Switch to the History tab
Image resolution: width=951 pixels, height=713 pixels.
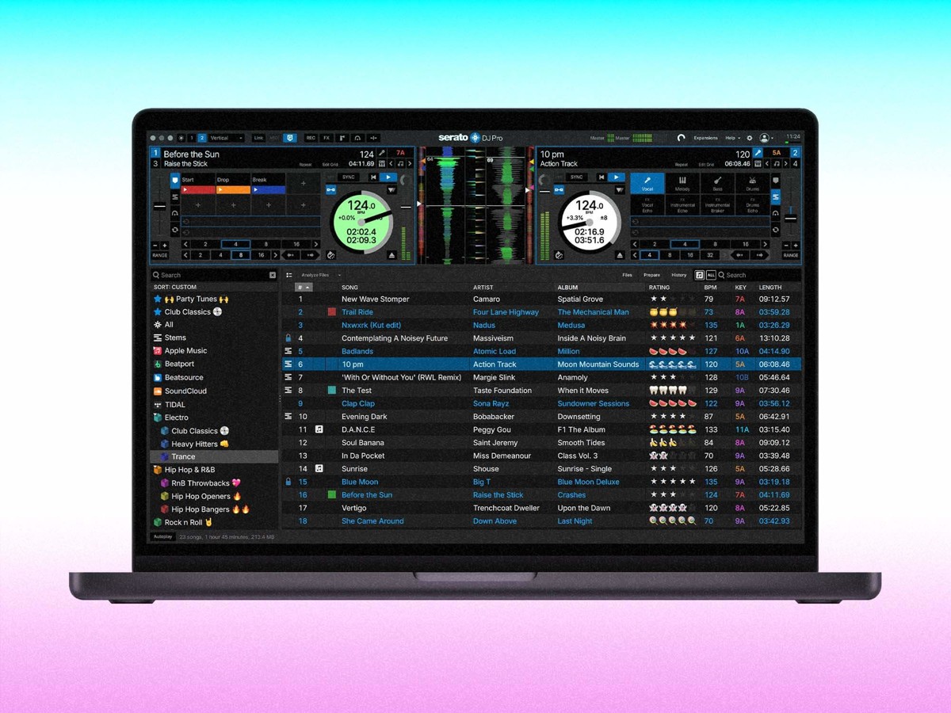tap(678, 275)
